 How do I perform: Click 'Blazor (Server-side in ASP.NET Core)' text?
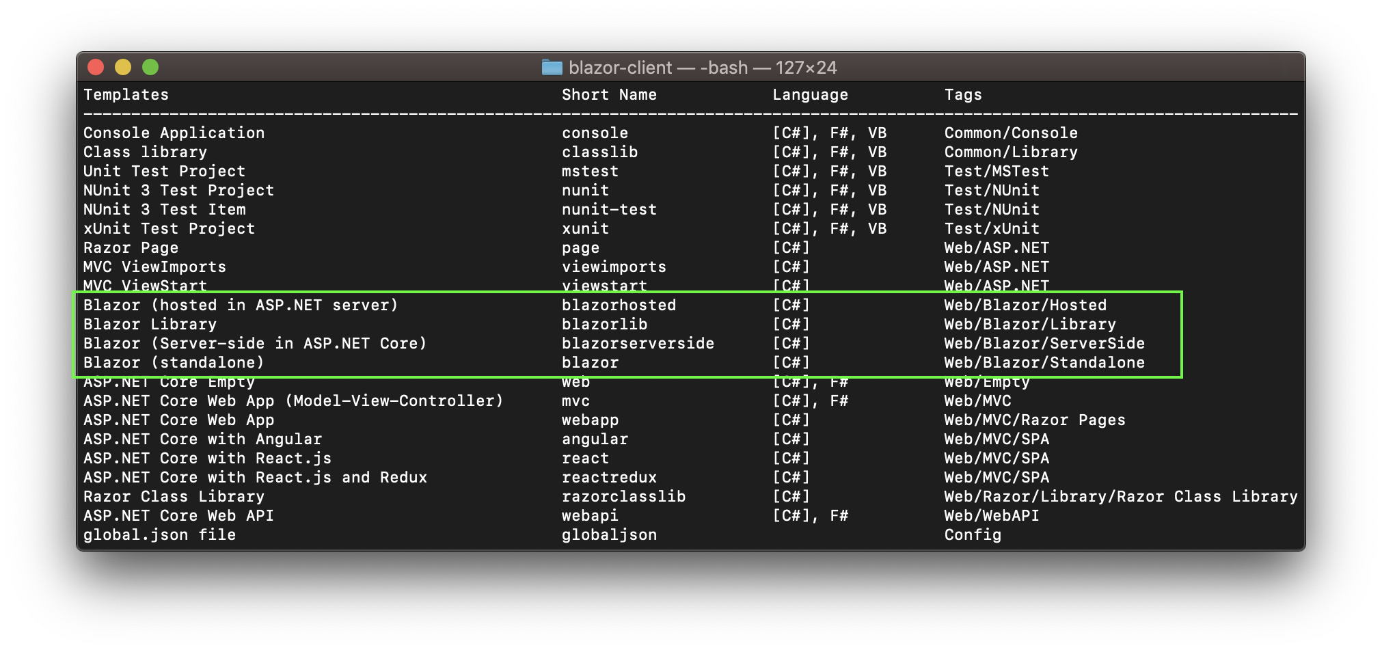click(x=256, y=344)
